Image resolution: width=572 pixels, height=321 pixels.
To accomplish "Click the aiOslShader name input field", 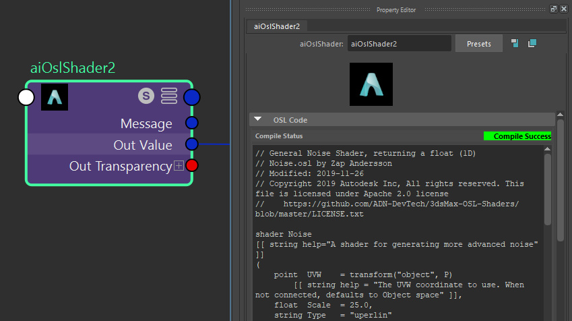I will pyautogui.click(x=399, y=43).
